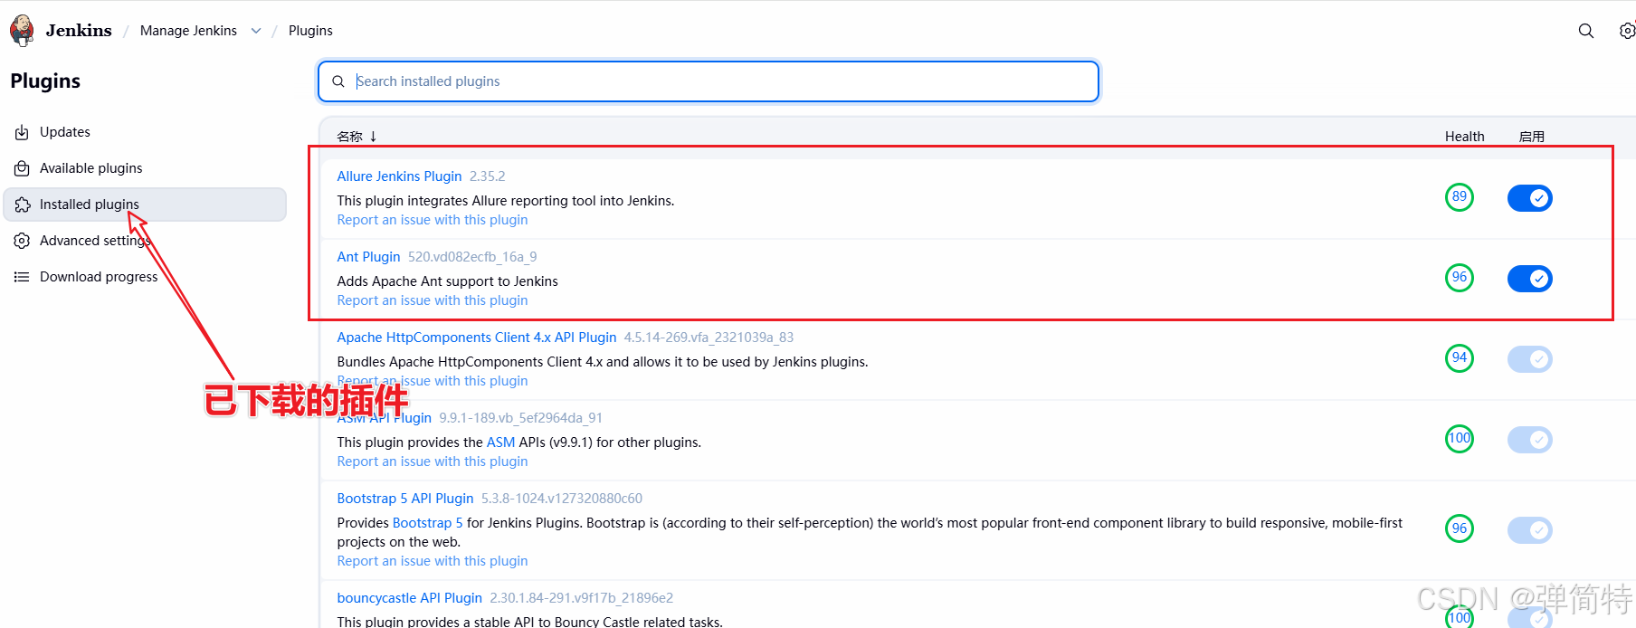Report an issue with Bootstrap 5 API Plugin
Screen dimensions: 1636x628
(x=433, y=561)
